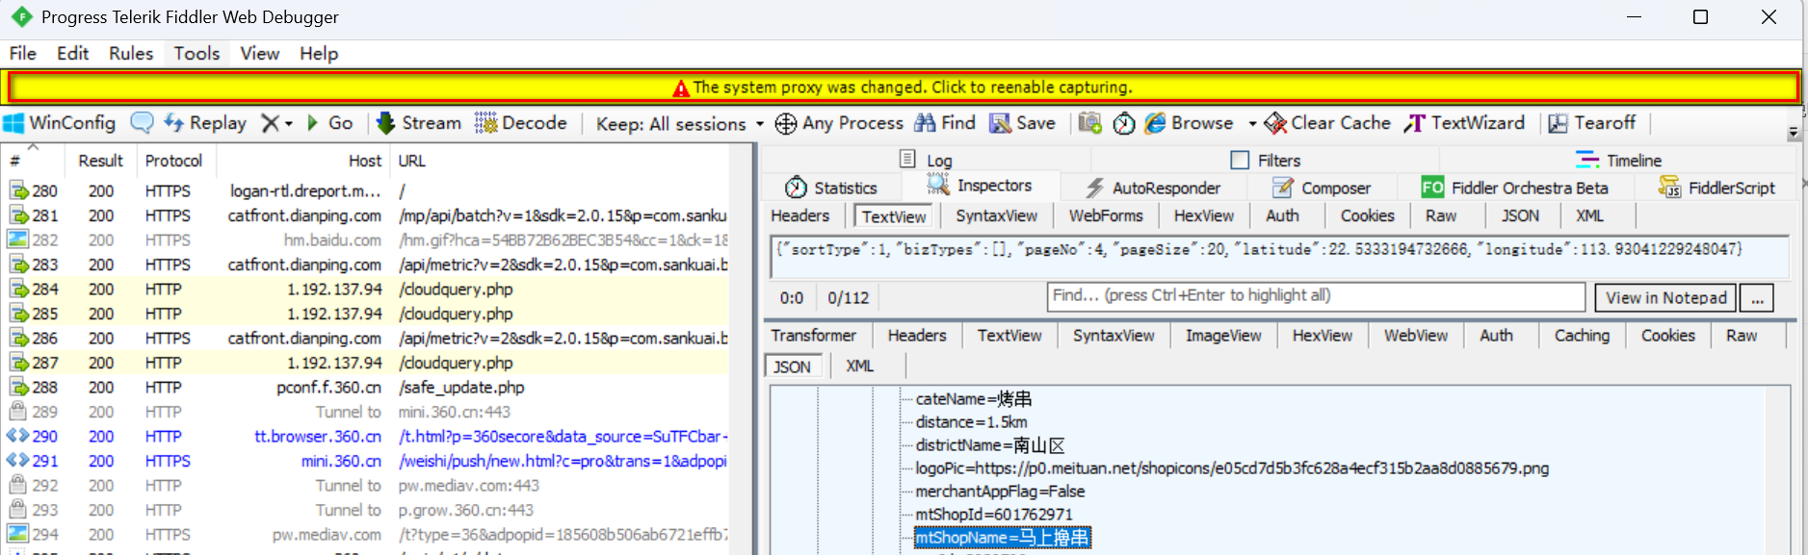The width and height of the screenshot is (1808, 555).
Task: Select the mtShopId=601762971 node
Action: [994, 515]
